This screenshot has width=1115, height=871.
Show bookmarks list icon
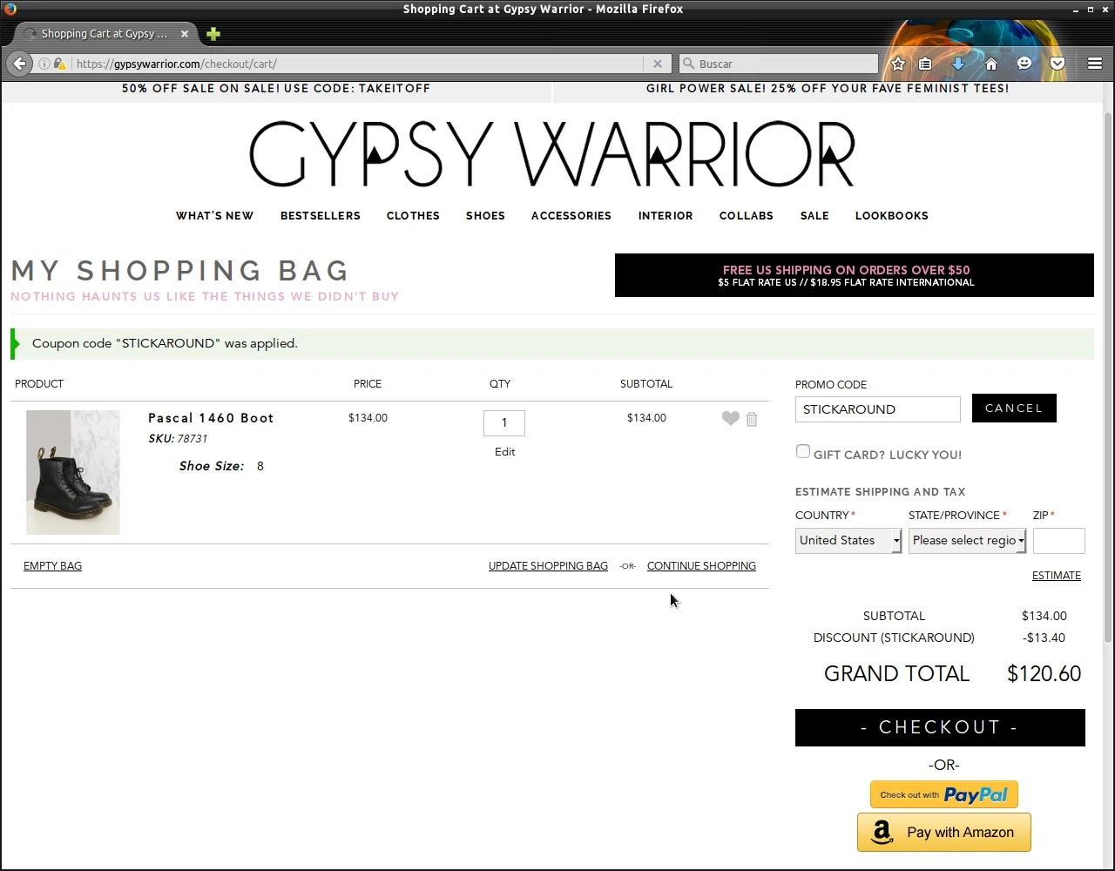click(x=925, y=64)
